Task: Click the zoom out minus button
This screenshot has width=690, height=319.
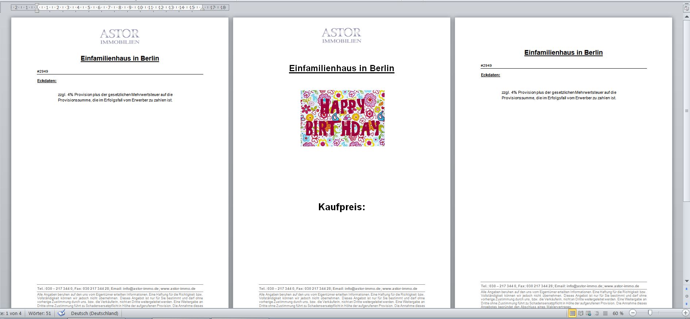Action: pyautogui.click(x=633, y=313)
